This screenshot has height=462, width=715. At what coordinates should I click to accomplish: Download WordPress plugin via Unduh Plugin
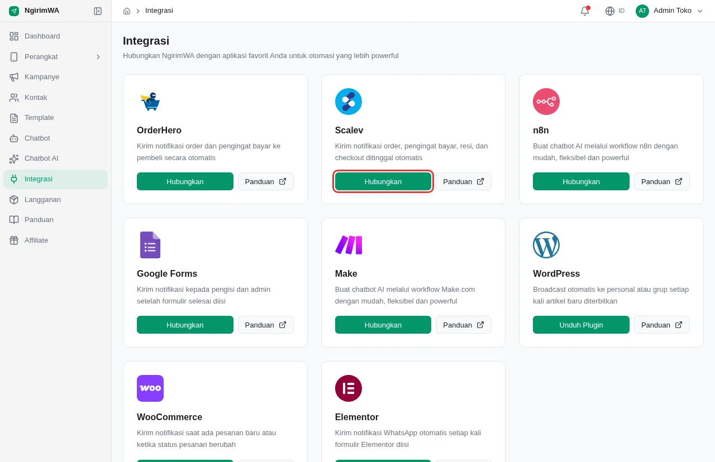581,325
